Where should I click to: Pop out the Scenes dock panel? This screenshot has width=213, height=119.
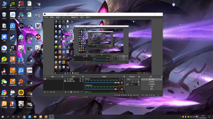pyautogui.click(x=62, y=77)
